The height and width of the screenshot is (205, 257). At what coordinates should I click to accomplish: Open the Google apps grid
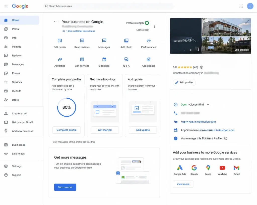(x=241, y=6)
